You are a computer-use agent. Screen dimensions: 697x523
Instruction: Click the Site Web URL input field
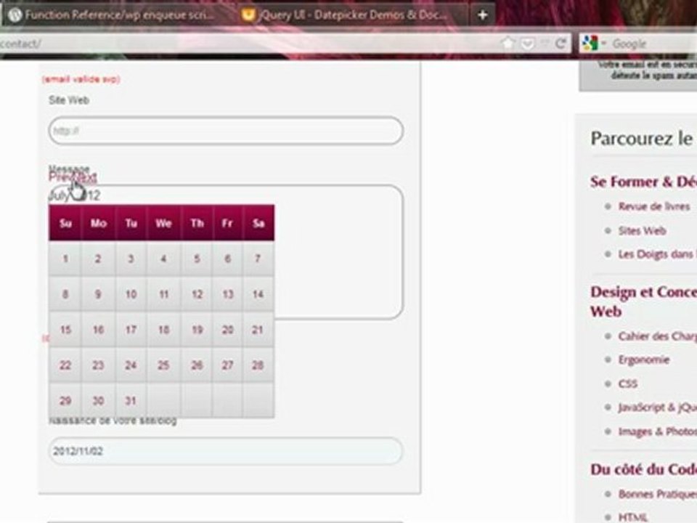(226, 131)
